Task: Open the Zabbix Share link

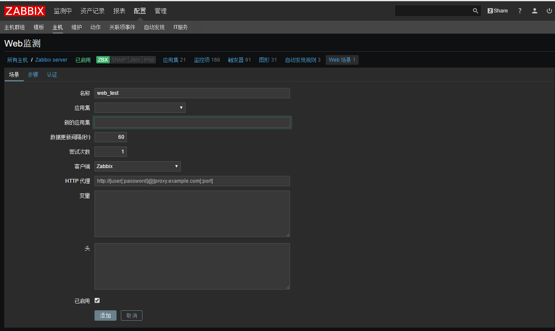Action: [498, 11]
